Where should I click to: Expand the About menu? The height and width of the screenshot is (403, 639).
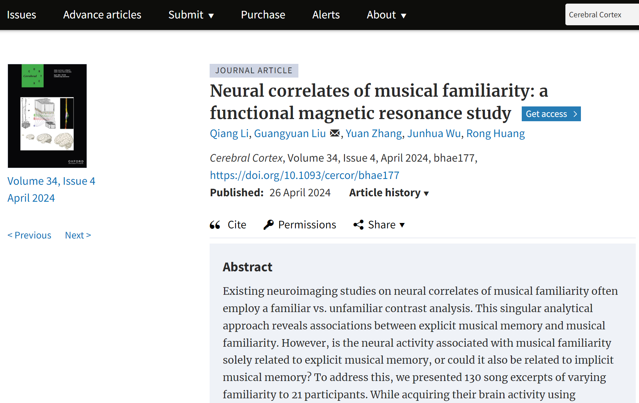pyautogui.click(x=386, y=15)
